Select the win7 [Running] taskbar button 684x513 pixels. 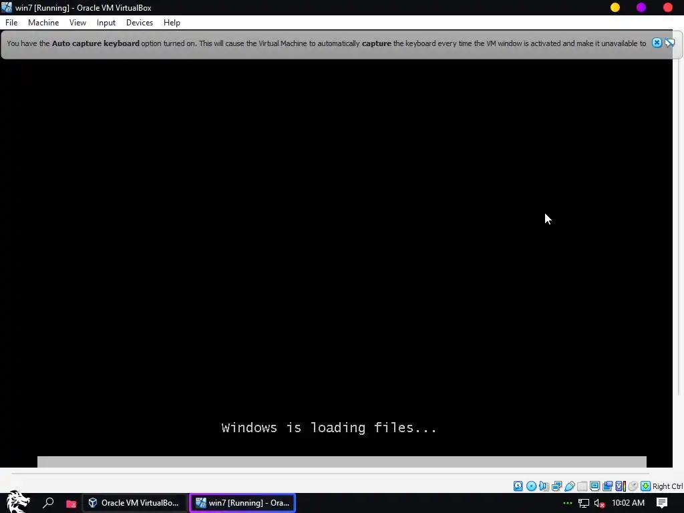[242, 503]
